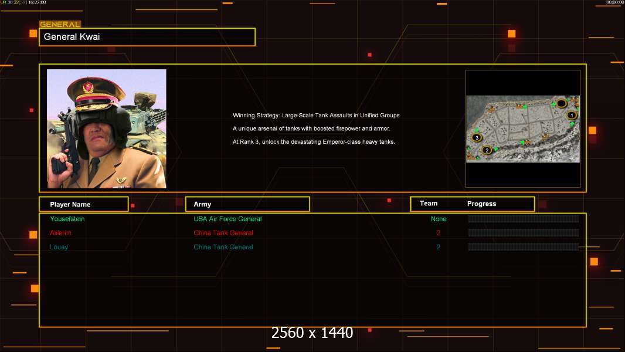The height and width of the screenshot is (352, 625).
Task: Select start position marker 1 on map
Action: (572, 115)
